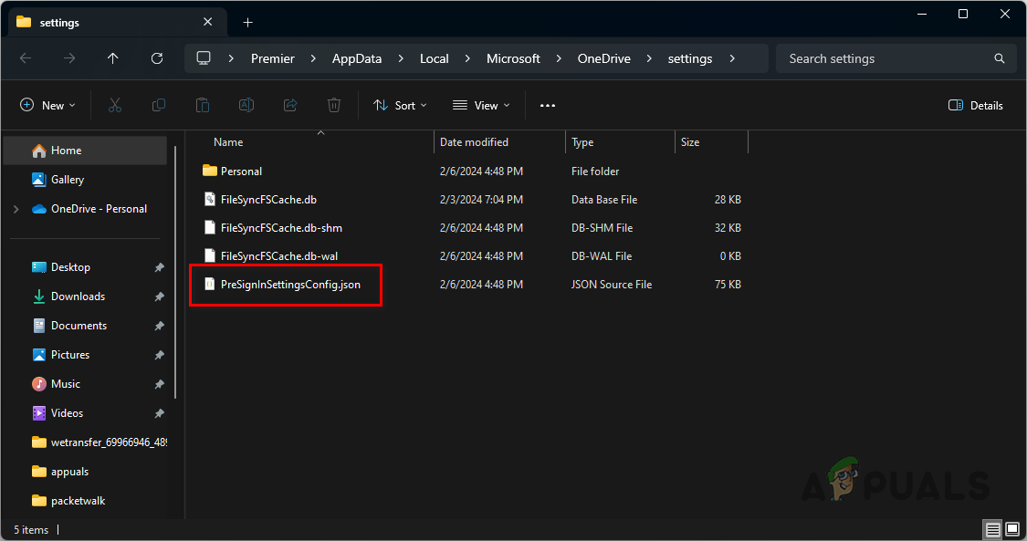Open the See more toolbar menu
The image size is (1027, 541).
[x=548, y=105]
